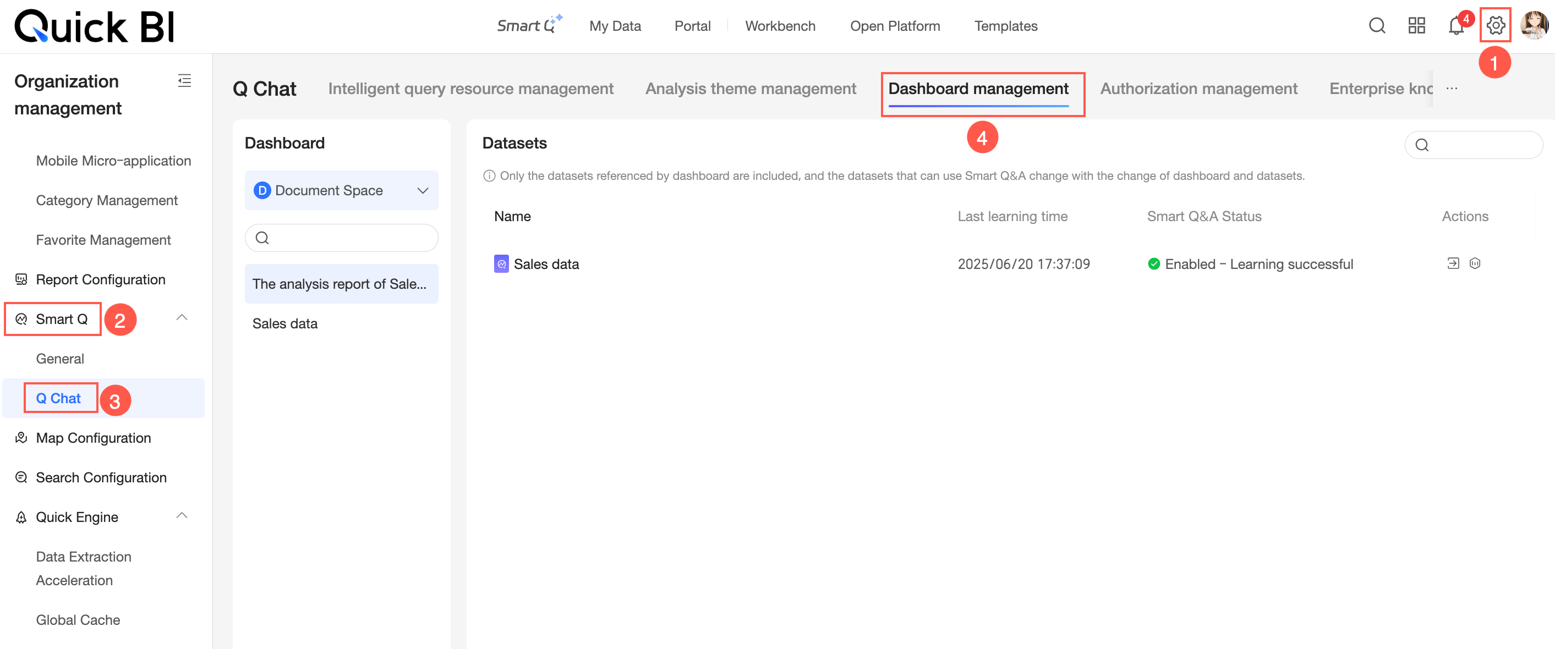This screenshot has width=1555, height=649.
Task: Switch to Analysis theme management tab
Action: tap(751, 89)
